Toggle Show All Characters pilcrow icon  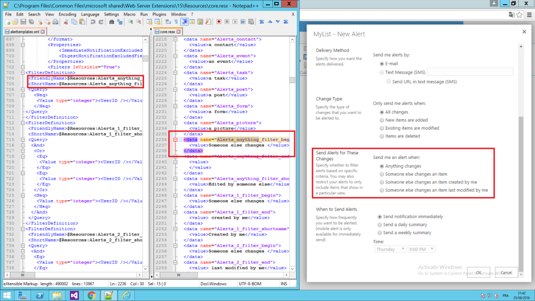(176, 22)
